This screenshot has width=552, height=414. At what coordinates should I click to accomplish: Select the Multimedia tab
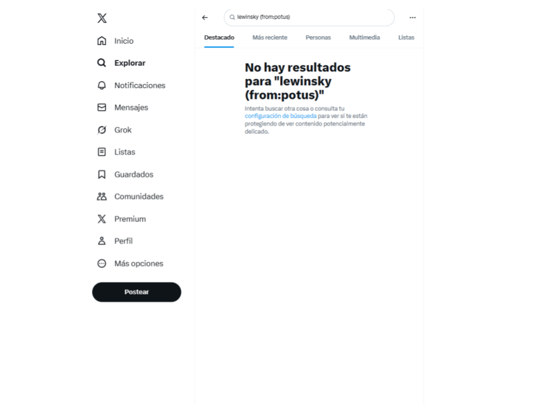point(365,37)
